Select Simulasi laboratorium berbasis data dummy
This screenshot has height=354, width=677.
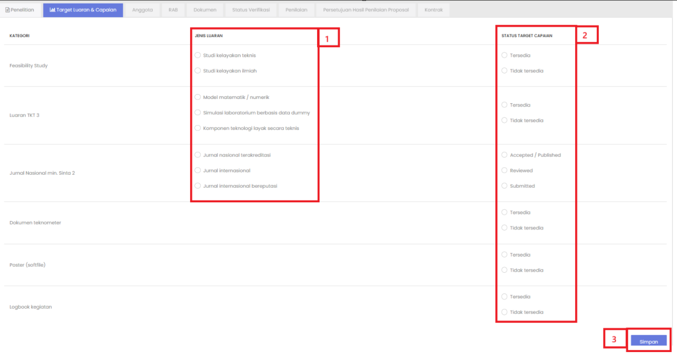tap(198, 113)
